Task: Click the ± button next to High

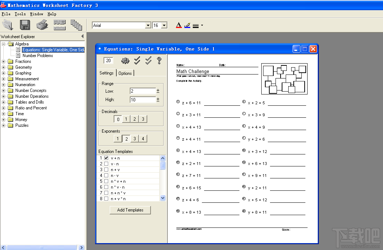Action: coord(158,100)
